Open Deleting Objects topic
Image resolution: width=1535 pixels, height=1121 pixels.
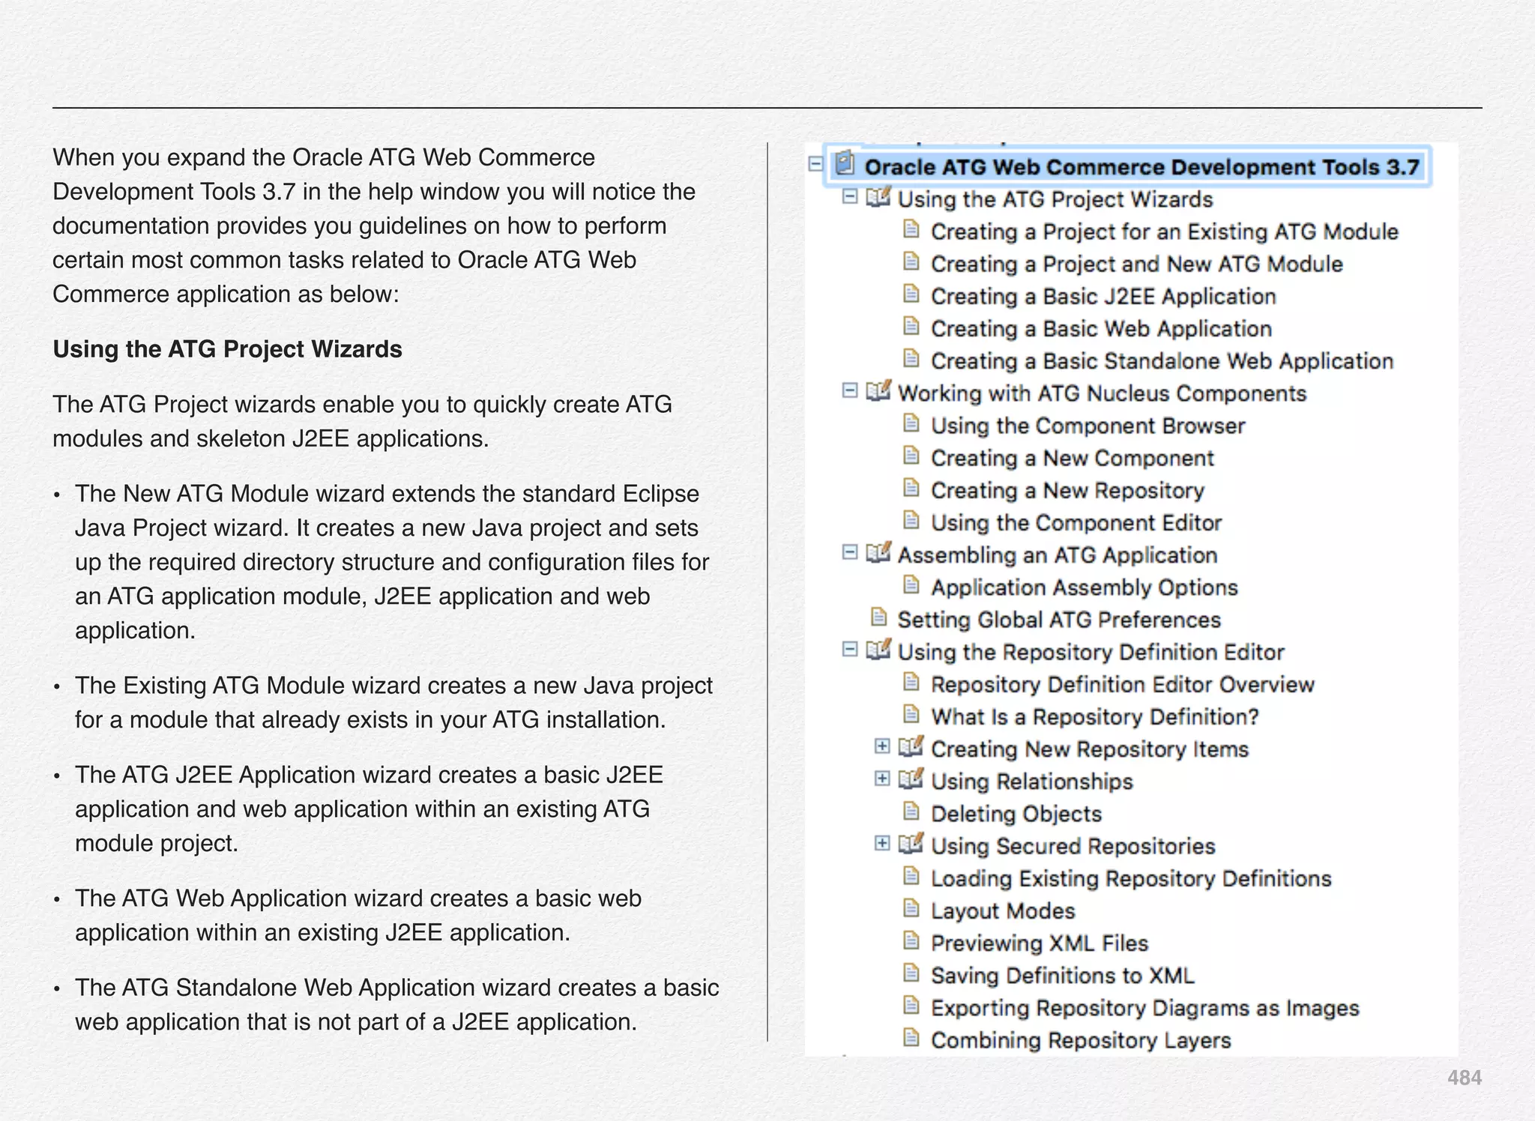click(1016, 814)
